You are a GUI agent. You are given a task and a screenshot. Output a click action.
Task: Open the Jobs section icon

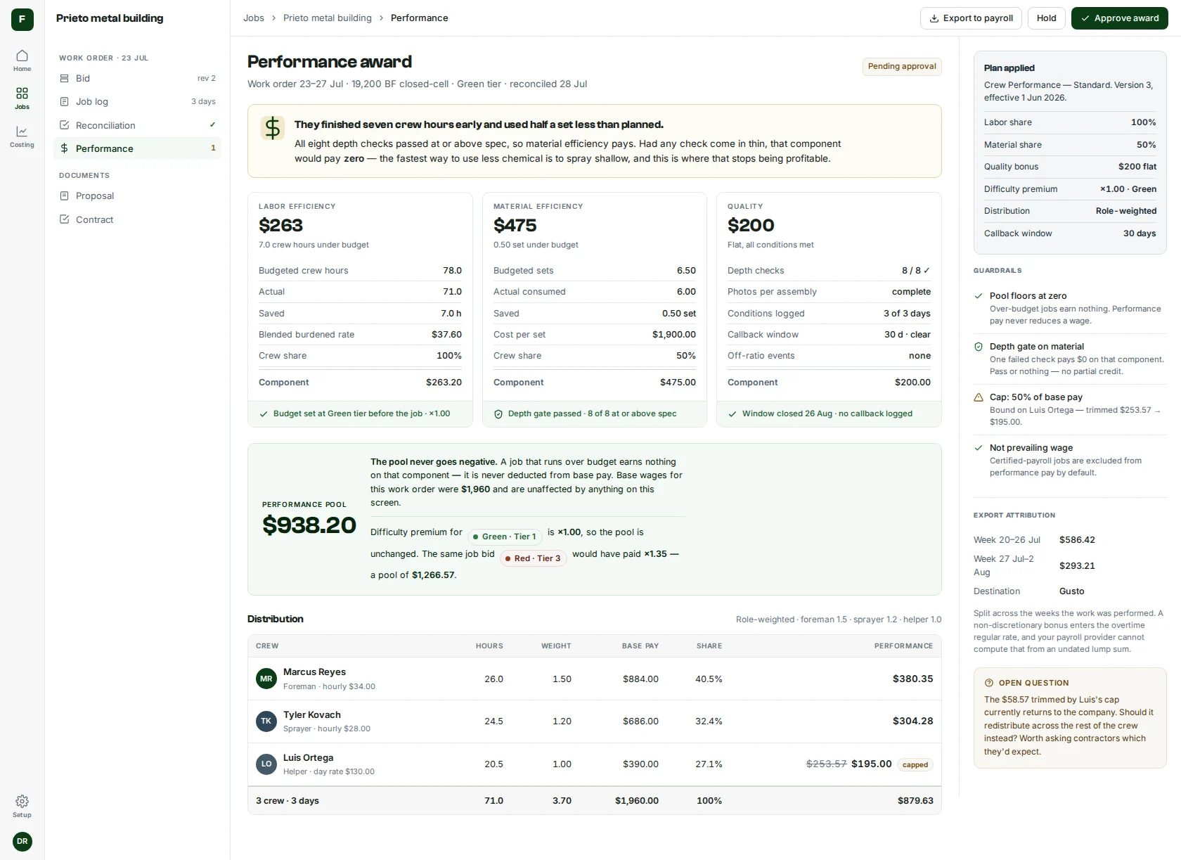tap(22, 93)
